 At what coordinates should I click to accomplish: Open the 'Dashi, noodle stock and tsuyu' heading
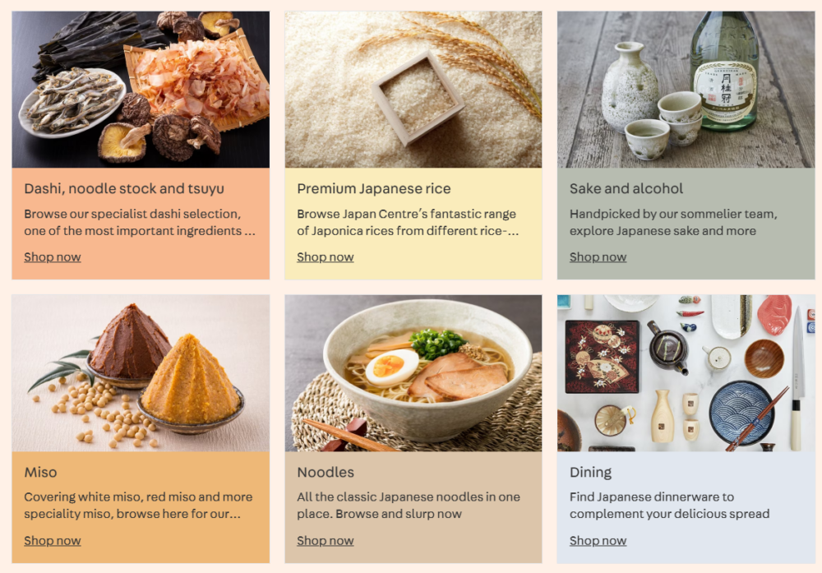pos(124,189)
